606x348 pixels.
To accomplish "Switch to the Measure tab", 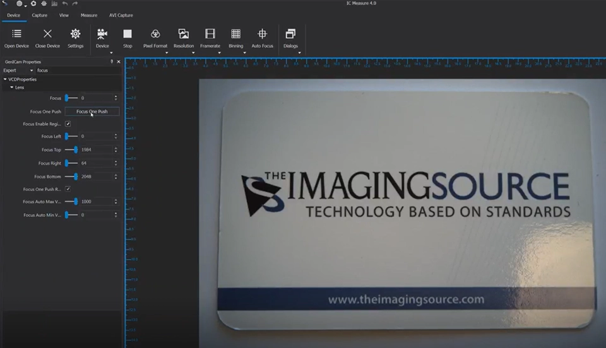I will click(89, 15).
